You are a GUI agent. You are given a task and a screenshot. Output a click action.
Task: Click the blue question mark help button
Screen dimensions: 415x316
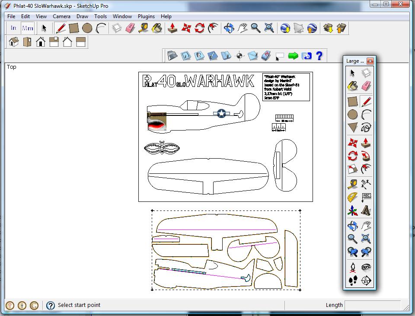pos(319,56)
